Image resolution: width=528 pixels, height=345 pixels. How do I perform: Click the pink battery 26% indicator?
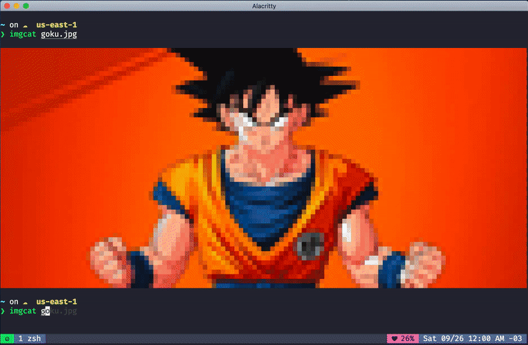click(403, 338)
